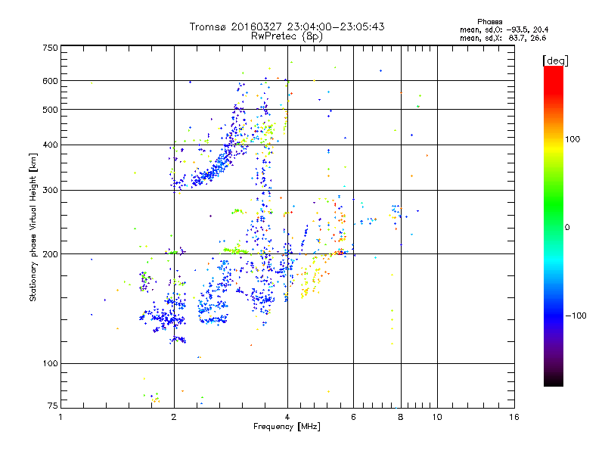This screenshot has width=605, height=454.
Task: Click the y-axis tick label '600'
Action: (50, 81)
